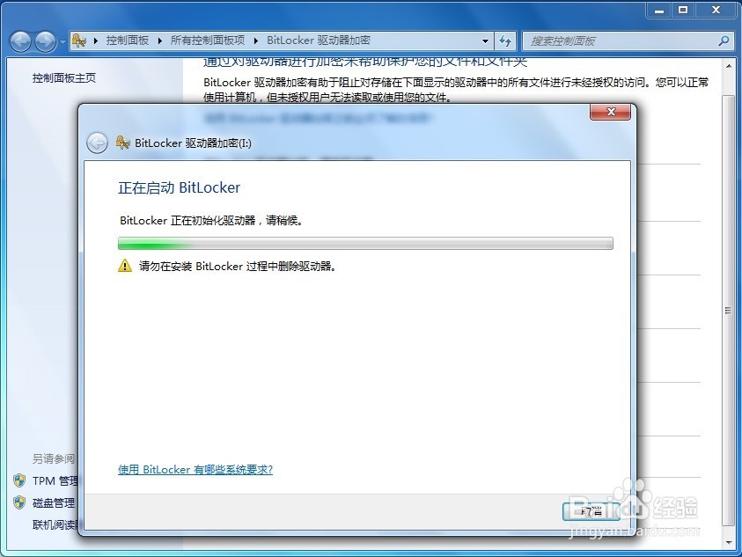This screenshot has width=742, height=557.
Task: Open the address bar history dropdown
Action: coord(485,40)
